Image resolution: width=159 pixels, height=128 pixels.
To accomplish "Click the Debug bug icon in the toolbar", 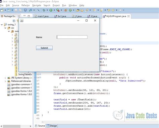I will (x=44, y=10).
